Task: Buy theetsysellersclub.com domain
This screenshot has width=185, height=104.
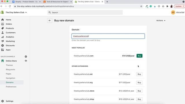Action: tap(139, 56)
